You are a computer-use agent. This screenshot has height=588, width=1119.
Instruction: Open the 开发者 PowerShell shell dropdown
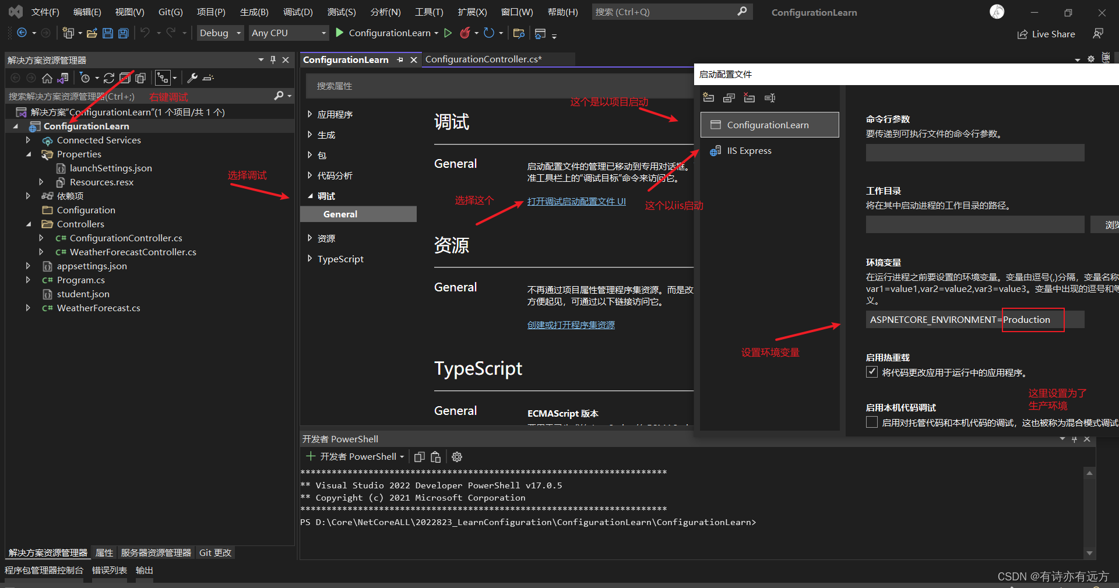402,457
